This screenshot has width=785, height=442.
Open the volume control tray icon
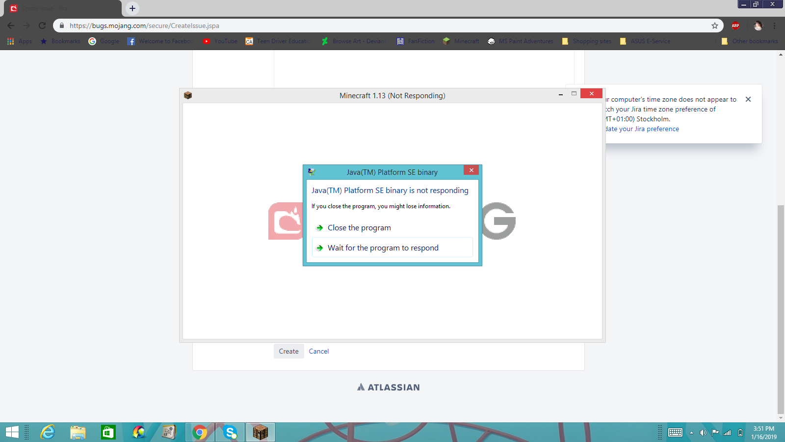[703, 433]
